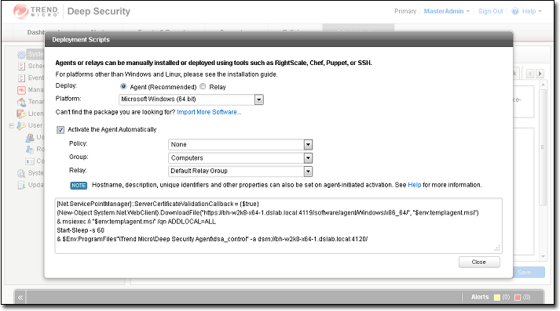Click System Information icon in sidebar
560x311 pixels.
[x=21, y=173]
